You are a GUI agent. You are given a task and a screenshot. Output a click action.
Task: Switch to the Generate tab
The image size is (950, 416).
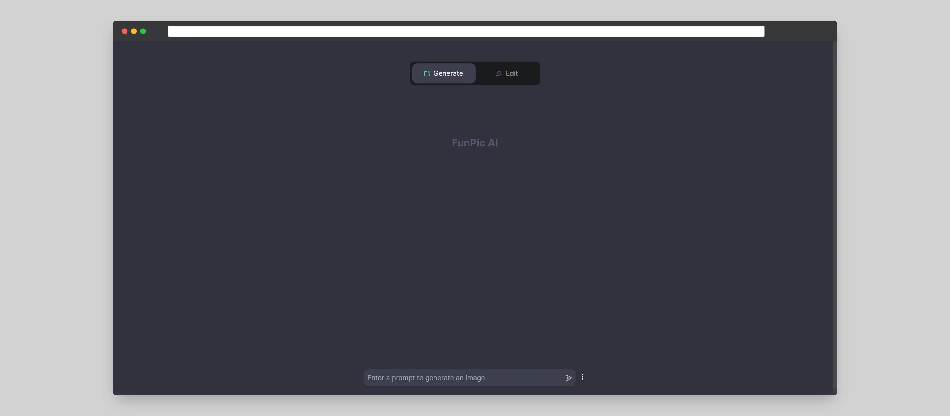coord(444,73)
